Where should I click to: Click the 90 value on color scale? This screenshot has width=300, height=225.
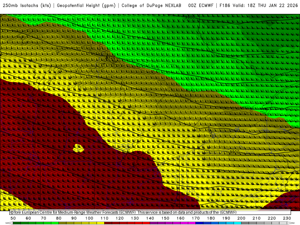[74, 218]
